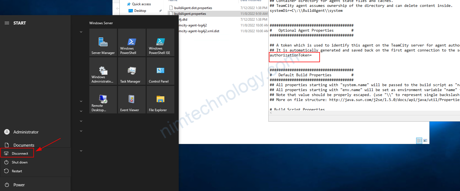The width and height of the screenshot is (460, 191).
Task: Click the Default Build Properties header line
Action: pos(312,75)
